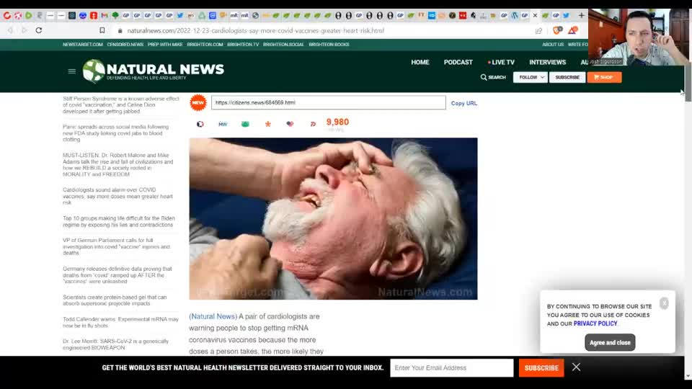The height and width of the screenshot is (389, 692).
Task: Open PODCAST in main navigation
Action: [458, 62]
